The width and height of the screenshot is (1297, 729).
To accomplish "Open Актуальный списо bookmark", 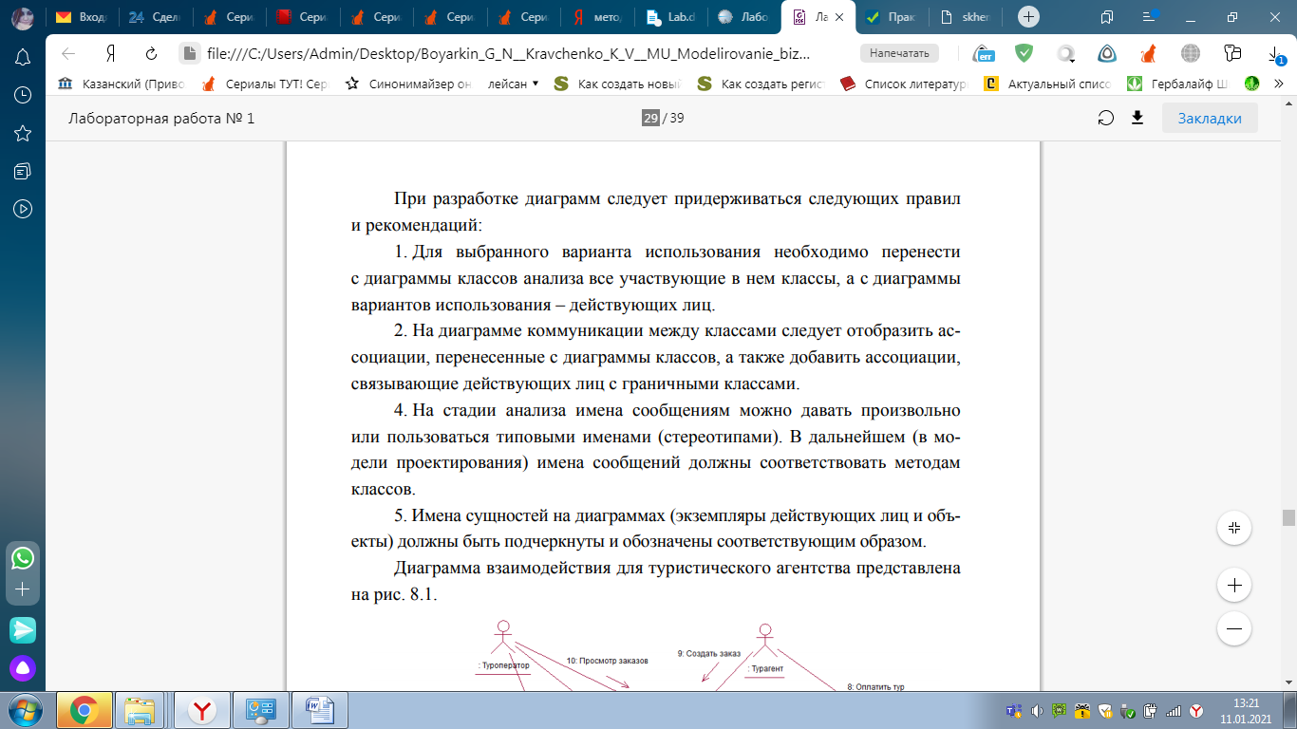I will (1048, 84).
